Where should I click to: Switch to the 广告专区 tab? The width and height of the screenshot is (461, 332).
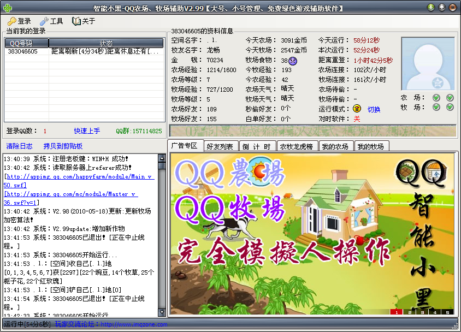click(186, 146)
